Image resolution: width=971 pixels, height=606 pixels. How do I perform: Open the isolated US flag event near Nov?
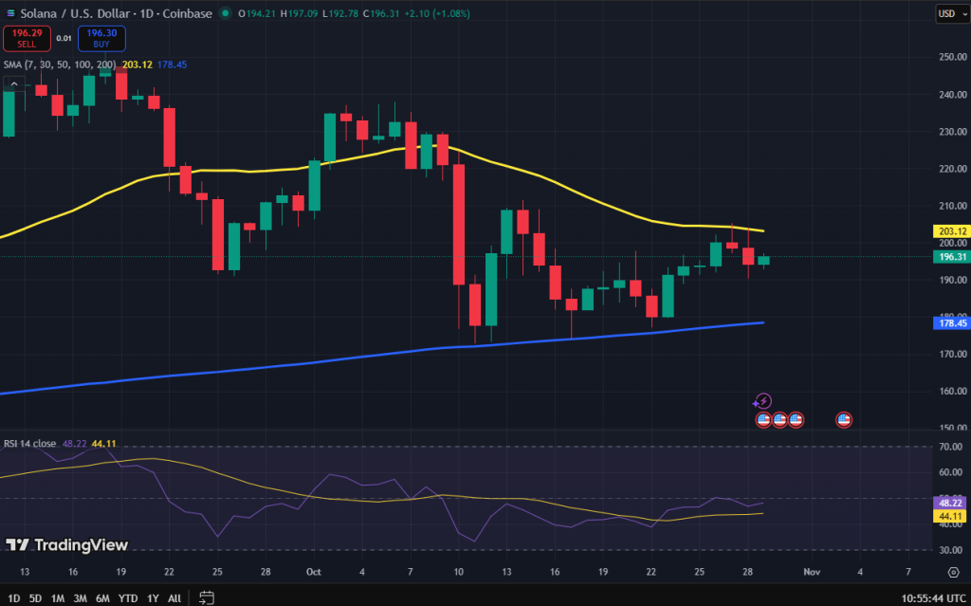[x=843, y=420]
